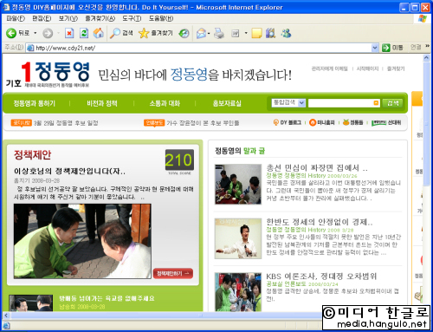Open the 정동영과 통하기 nav tab

click(x=35, y=103)
